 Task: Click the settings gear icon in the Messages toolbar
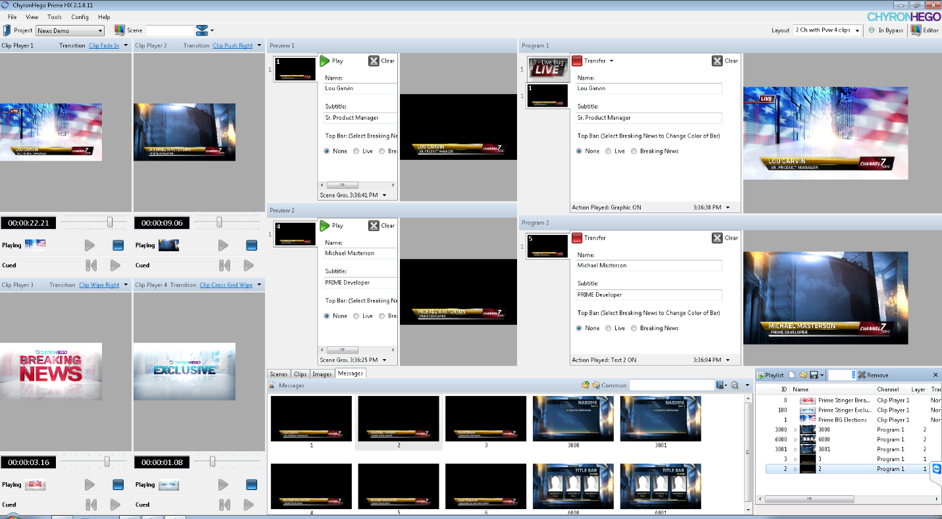tap(734, 385)
